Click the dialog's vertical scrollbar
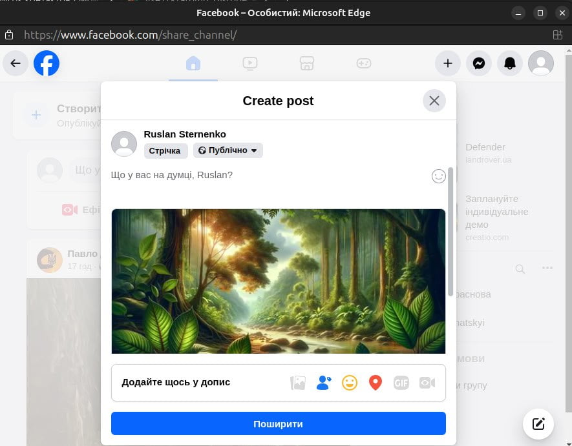The width and height of the screenshot is (572, 446). [x=450, y=229]
